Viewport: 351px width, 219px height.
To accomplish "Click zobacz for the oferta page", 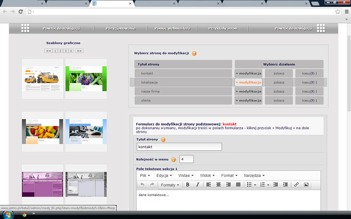I will click(279, 100).
